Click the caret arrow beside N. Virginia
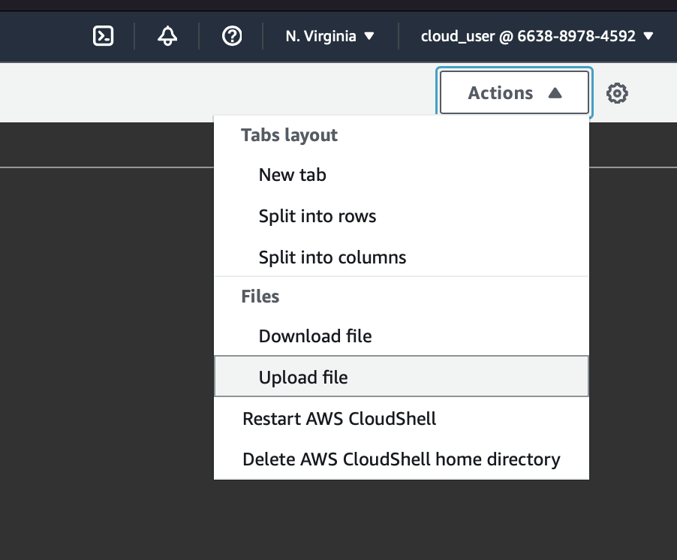Screen dimensions: 677x560 [369, 36]
